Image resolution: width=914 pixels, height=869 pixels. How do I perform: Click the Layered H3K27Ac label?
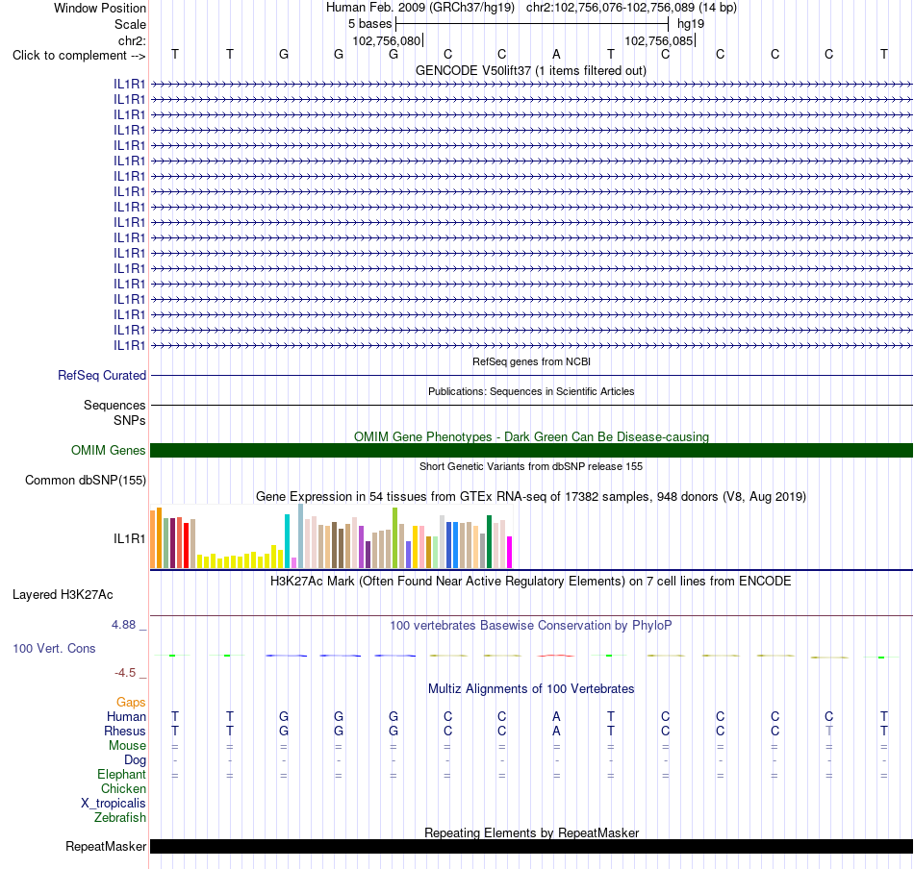click(x=63, y=595)
